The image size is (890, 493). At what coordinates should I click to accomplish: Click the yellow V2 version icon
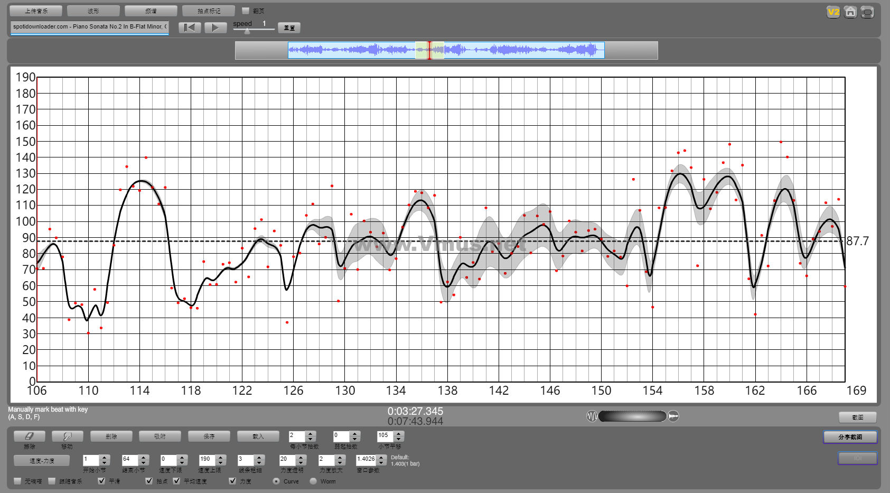833,12
